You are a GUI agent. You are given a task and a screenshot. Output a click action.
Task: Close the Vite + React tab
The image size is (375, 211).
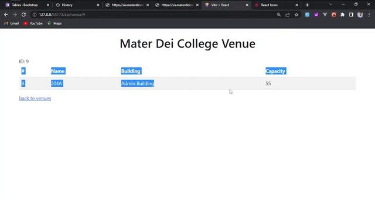click(247, 5)
